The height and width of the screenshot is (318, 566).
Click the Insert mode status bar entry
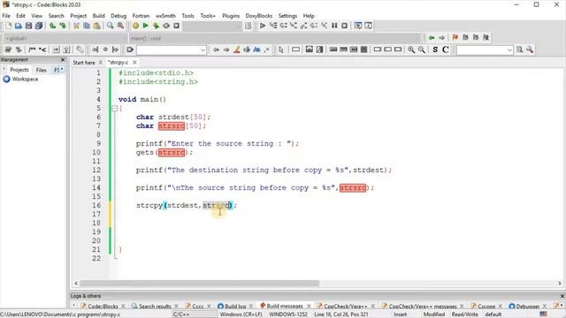(400, 314)
